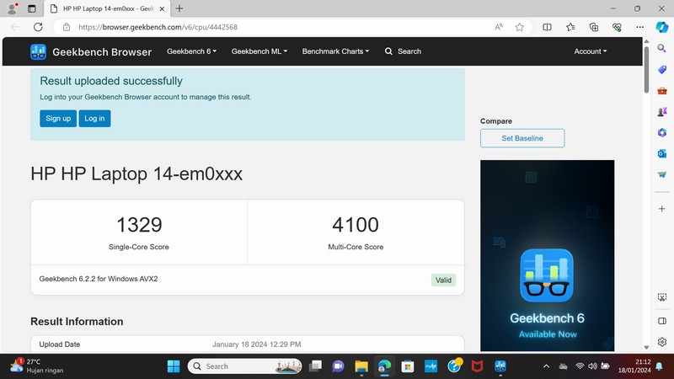
Task: Refresh the page using reload icon
Action: coord(39,27)
